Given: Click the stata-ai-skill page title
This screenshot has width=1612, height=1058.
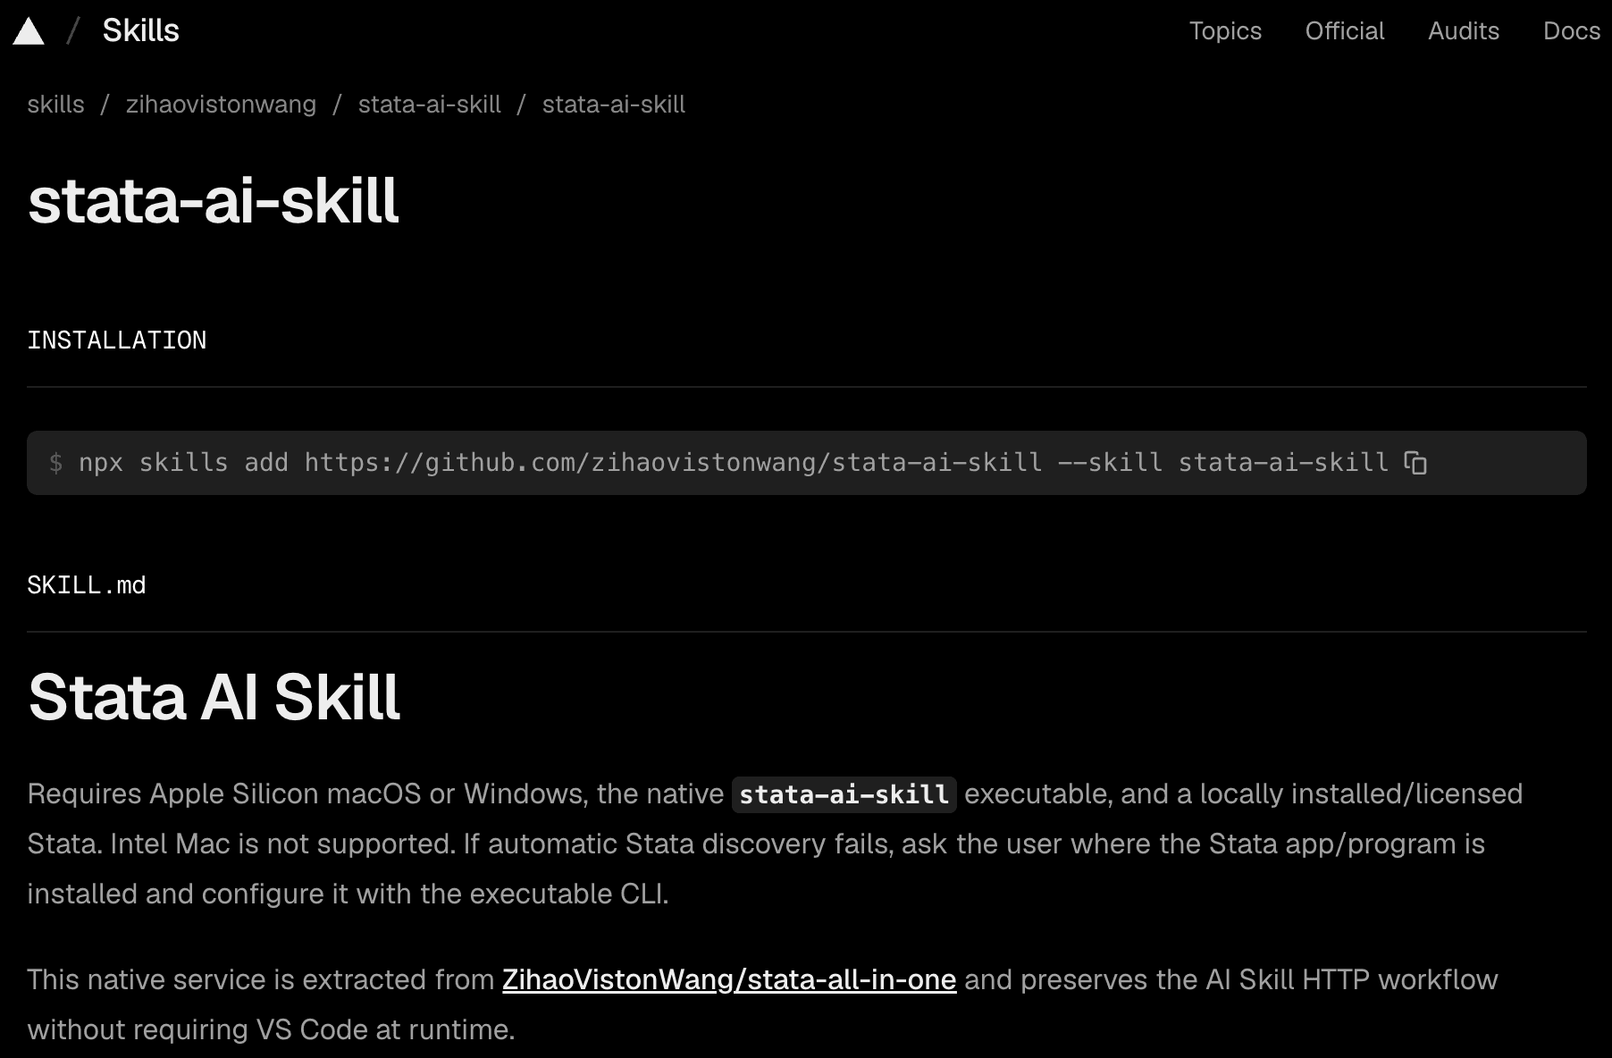Looking at the screenshot, I should [x=213, y=201].
